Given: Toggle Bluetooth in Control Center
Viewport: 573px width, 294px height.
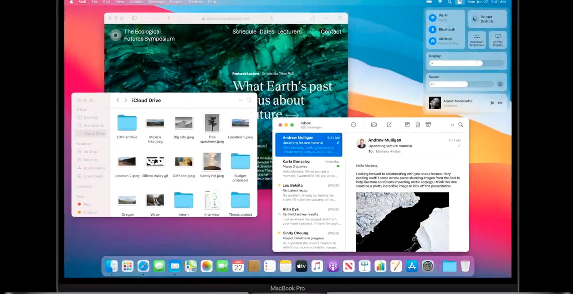Looking at the screenshot, I should [433, 30].
